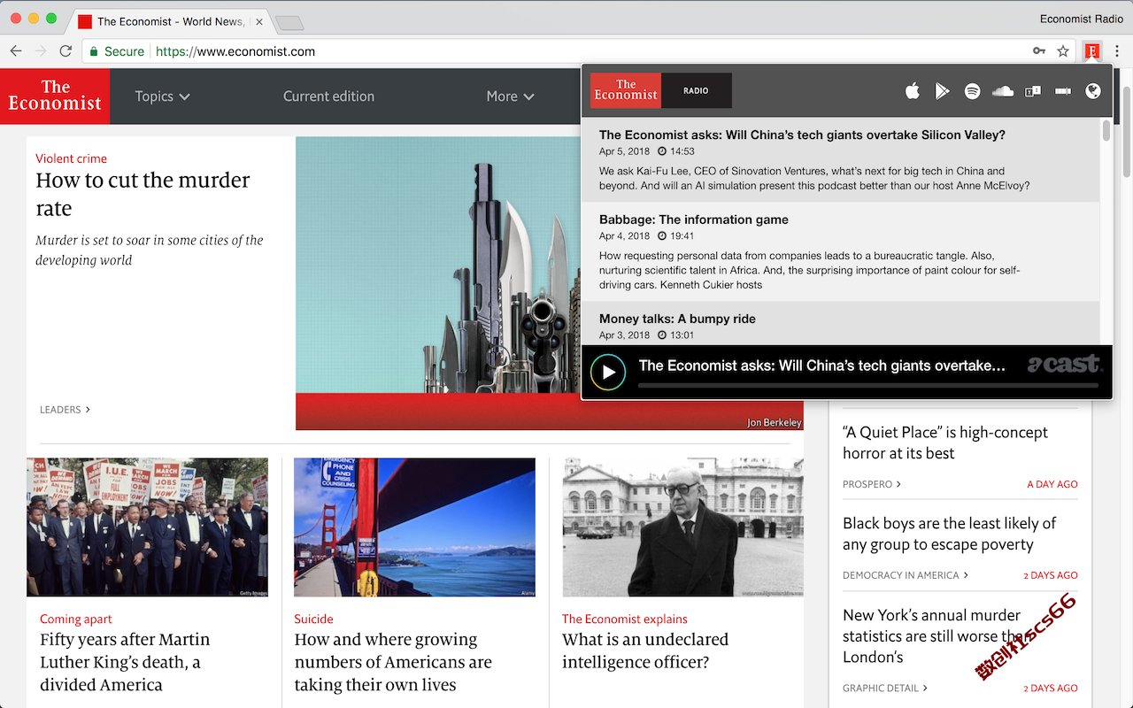Open the Current edition page
The width and height of the screenshot is (1133, 708).
tap(328, 96)
